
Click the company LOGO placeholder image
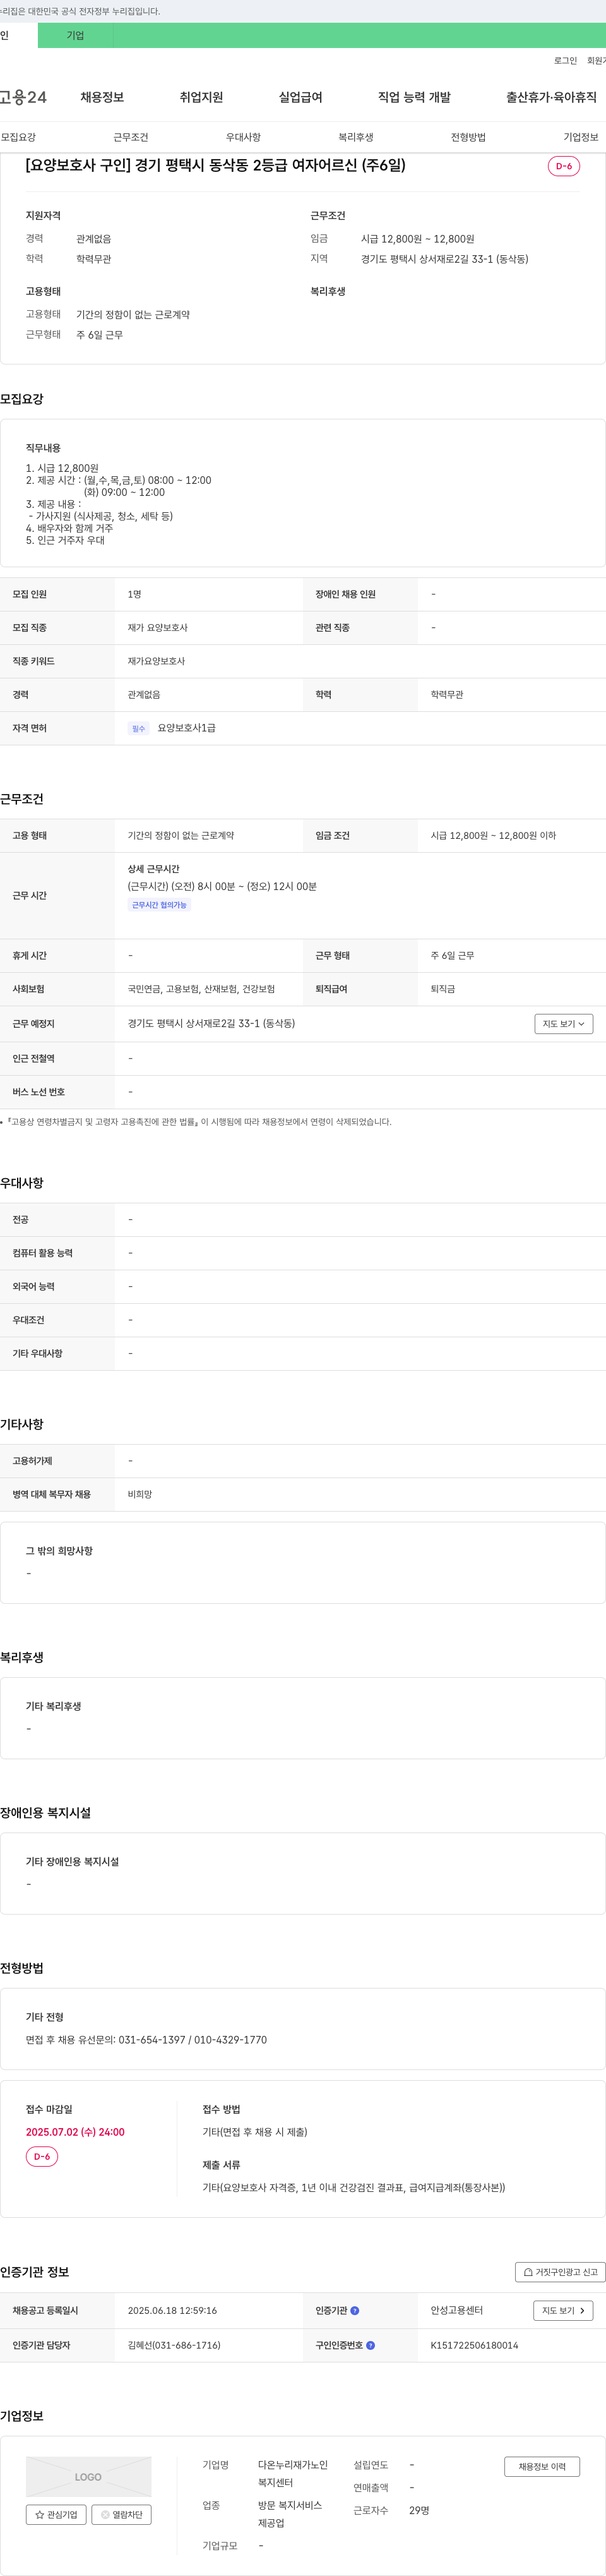click(88, 2476)
